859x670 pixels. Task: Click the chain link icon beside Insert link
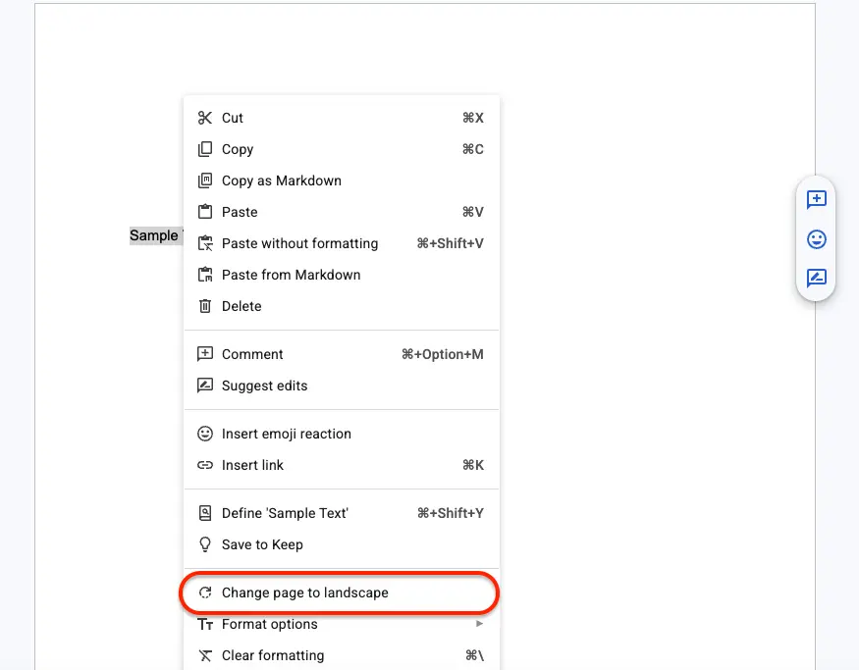coord(205,465)
